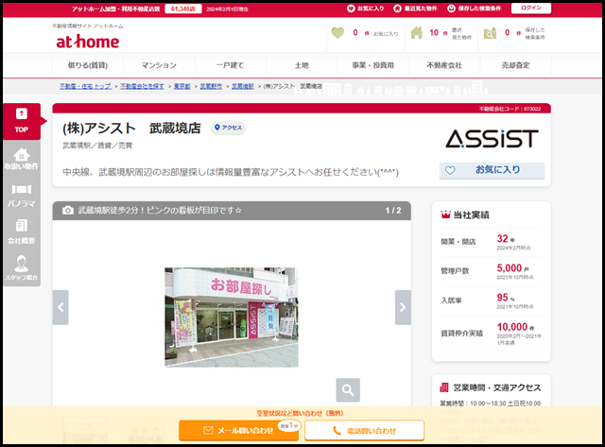Viewport: 605px width, 447px height.
Task: Enlarge the photo with the magnifier icon
Action: click(348, 390)
